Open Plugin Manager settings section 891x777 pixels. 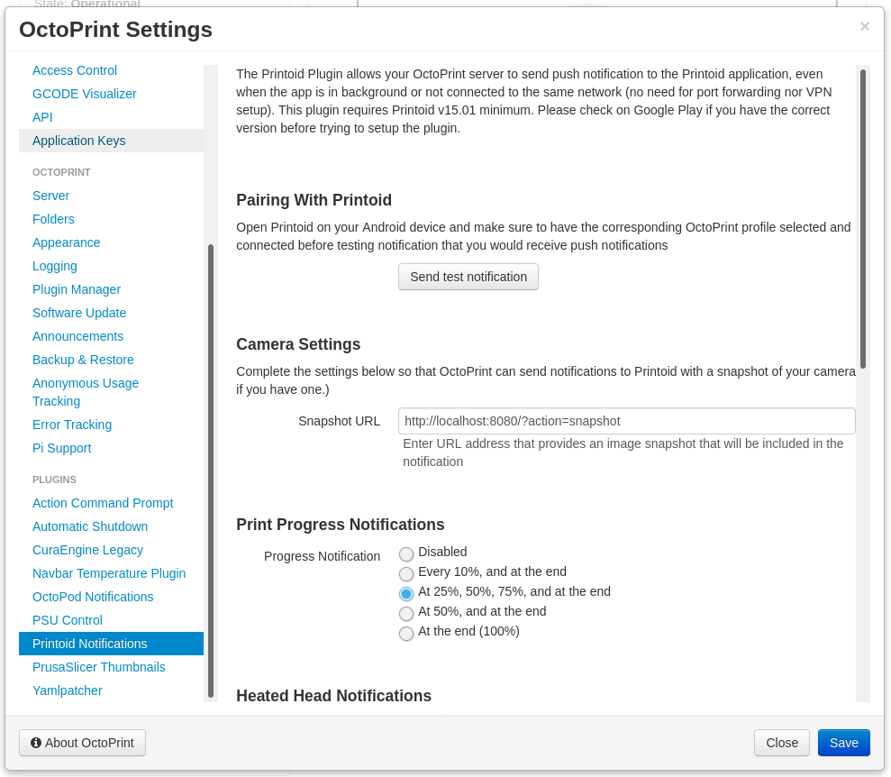click(x=77, y=289)
